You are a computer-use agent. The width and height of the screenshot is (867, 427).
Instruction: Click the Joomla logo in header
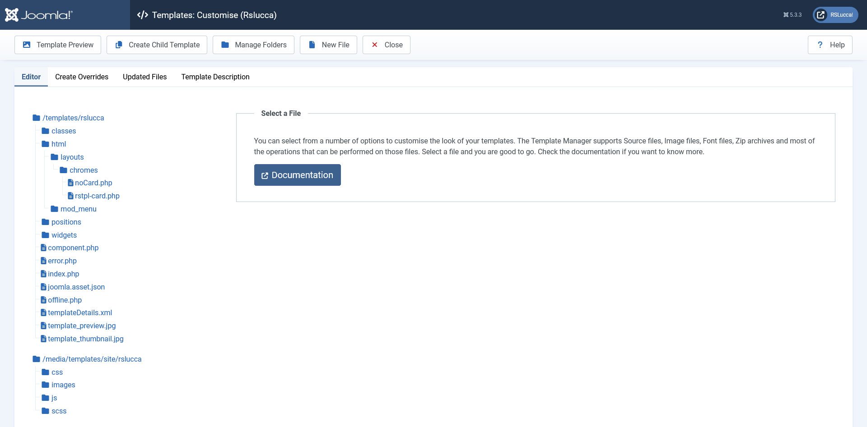click(x=39, y=15)
